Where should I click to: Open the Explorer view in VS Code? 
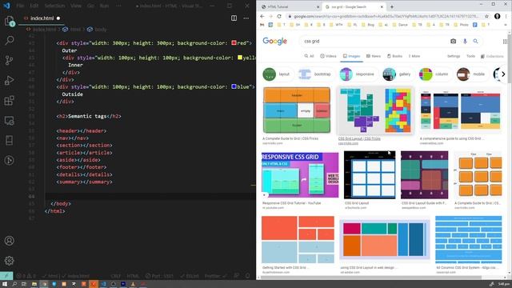click(x=9, y=21)
